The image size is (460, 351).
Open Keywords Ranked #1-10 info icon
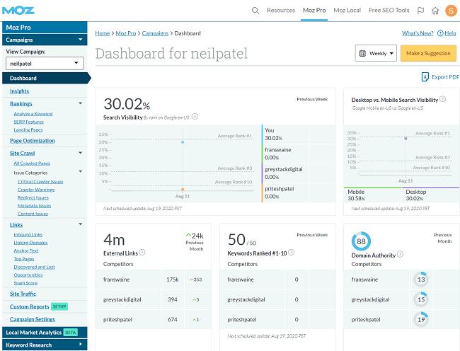pos(291,252)
